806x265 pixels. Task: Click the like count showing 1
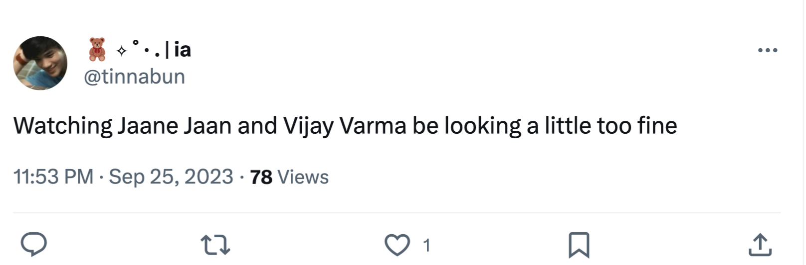click(x=426, y=245)
